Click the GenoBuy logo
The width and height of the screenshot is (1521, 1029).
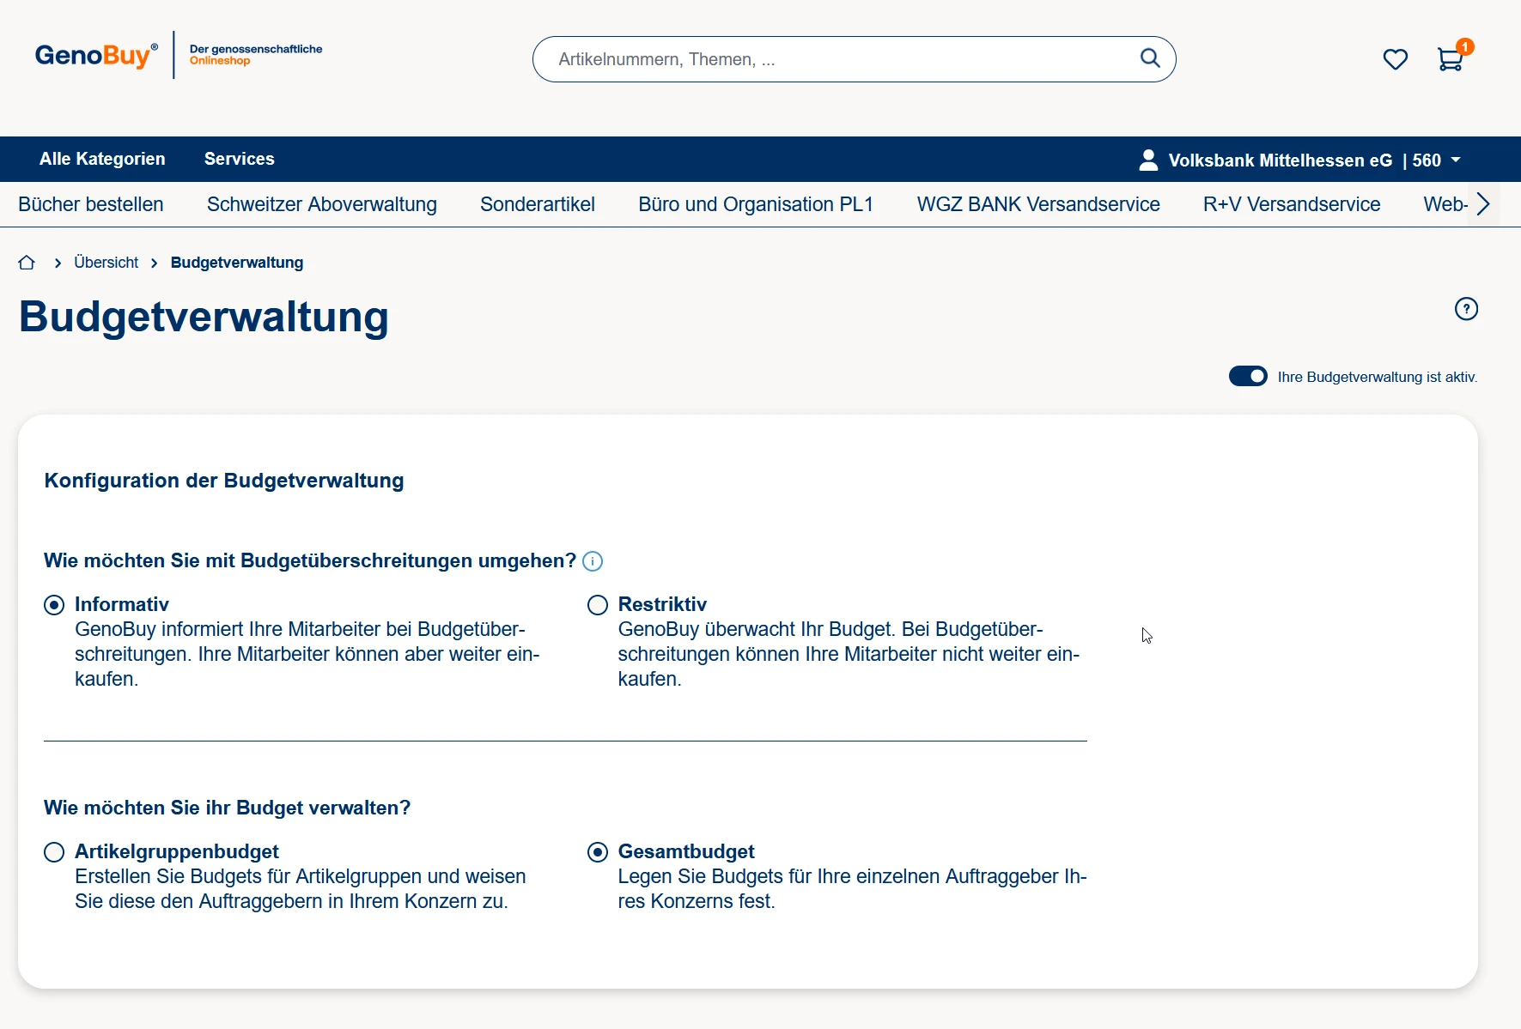pyautogui.click(x=96, y=56)
